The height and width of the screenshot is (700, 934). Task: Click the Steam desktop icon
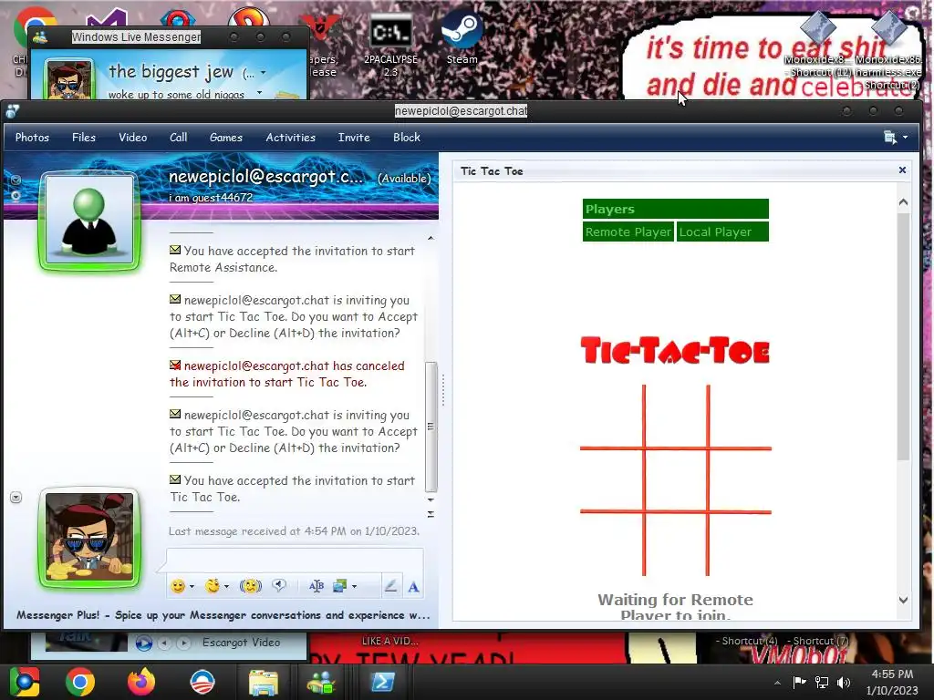(x=462, y=36)
